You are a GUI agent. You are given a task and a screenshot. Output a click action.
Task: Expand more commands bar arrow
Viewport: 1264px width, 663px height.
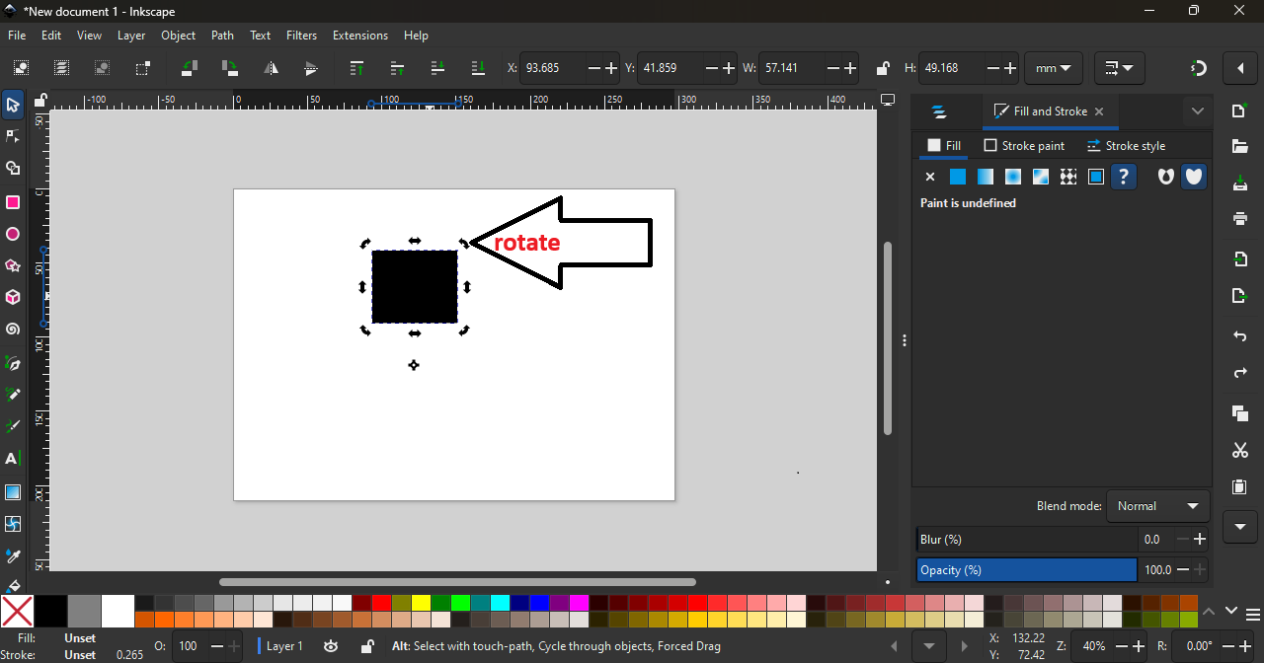click(1240, 527)
